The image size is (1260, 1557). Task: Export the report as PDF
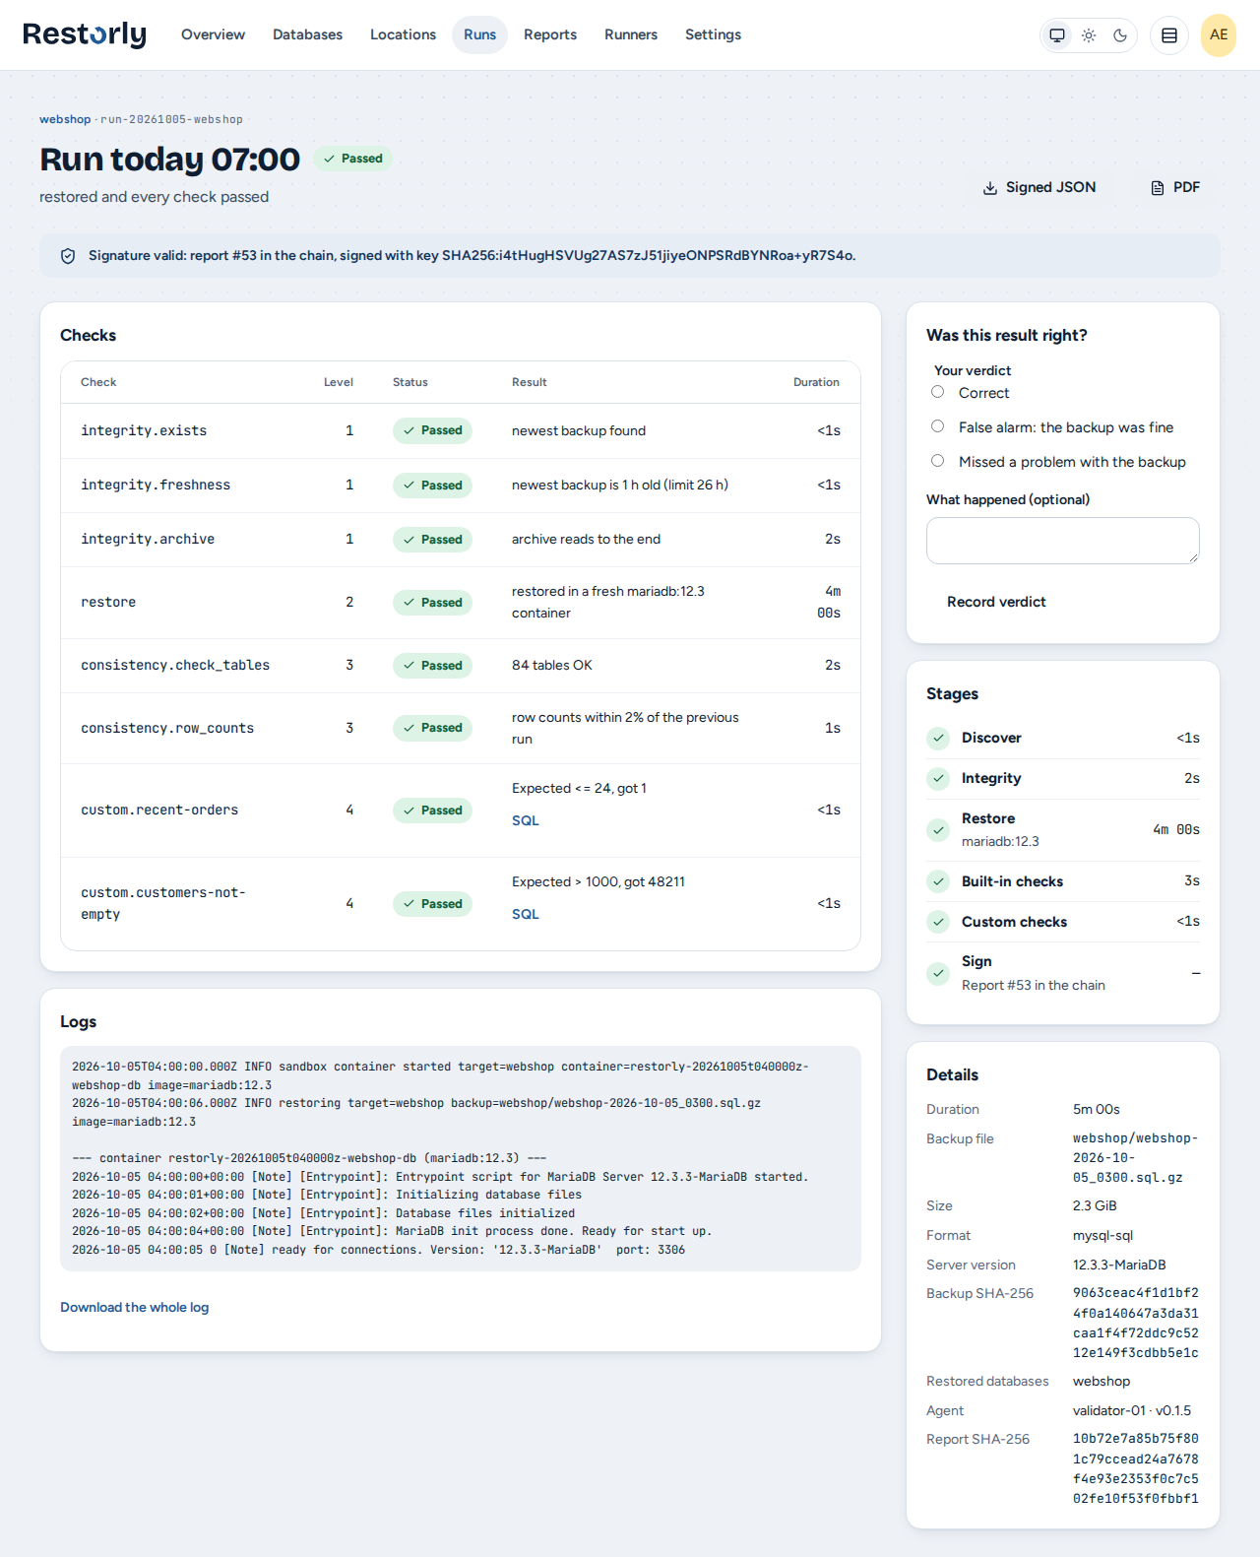click(1175, 187)
